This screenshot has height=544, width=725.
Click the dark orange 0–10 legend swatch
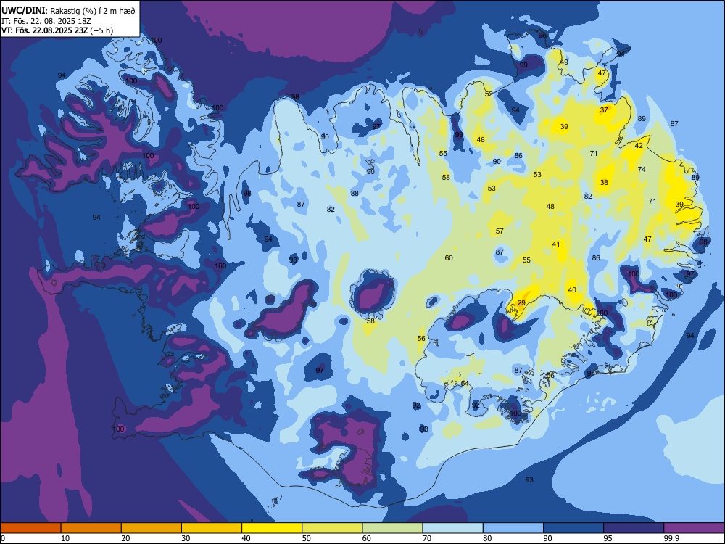tap(30, 528)
